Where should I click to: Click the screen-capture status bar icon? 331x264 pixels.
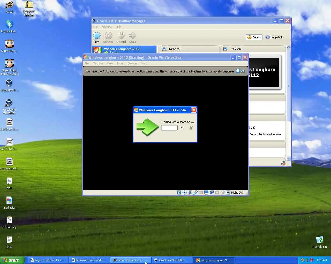[212, 193]
